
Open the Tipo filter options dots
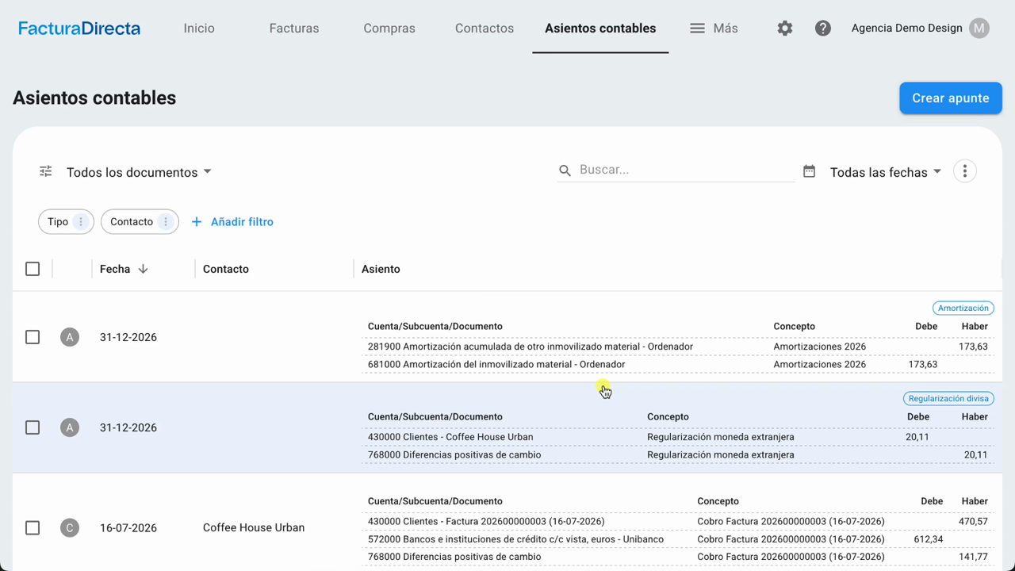(x=80, y=222)
